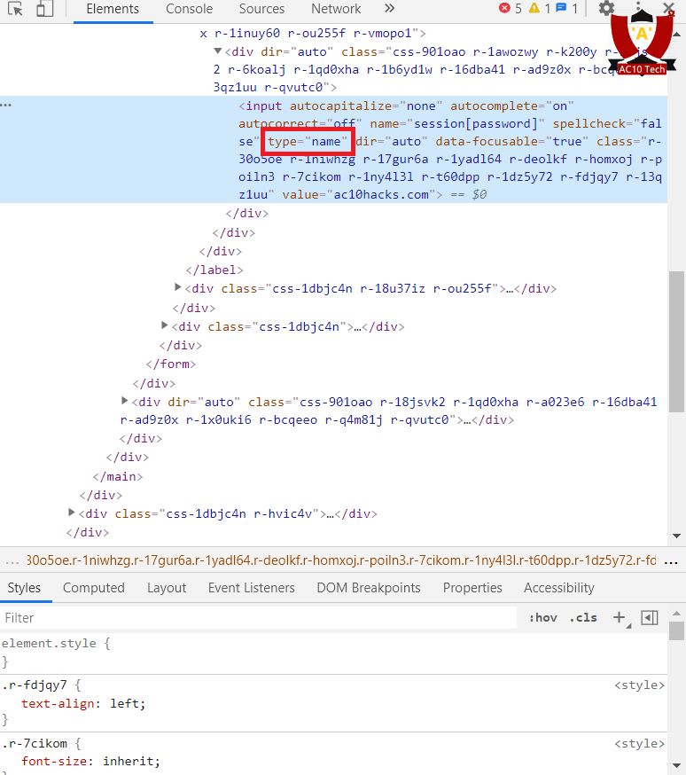Click the breadcrumb input selector path
This screenshot has height=775, width=686.
[341, 560]
